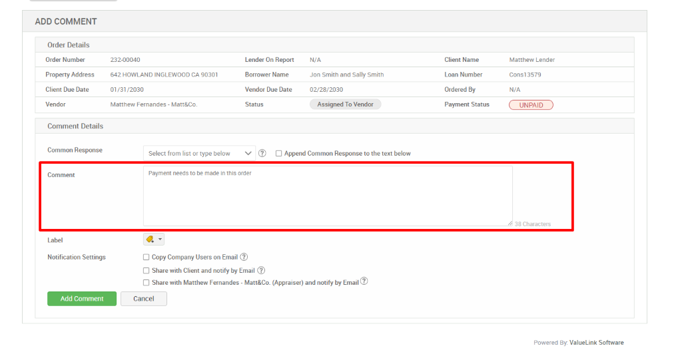This screenshot has width=682, height=352.
Task: Click the help icon next to Common Response dropdown
Action: pyautogui.click(x=262, y=153)
